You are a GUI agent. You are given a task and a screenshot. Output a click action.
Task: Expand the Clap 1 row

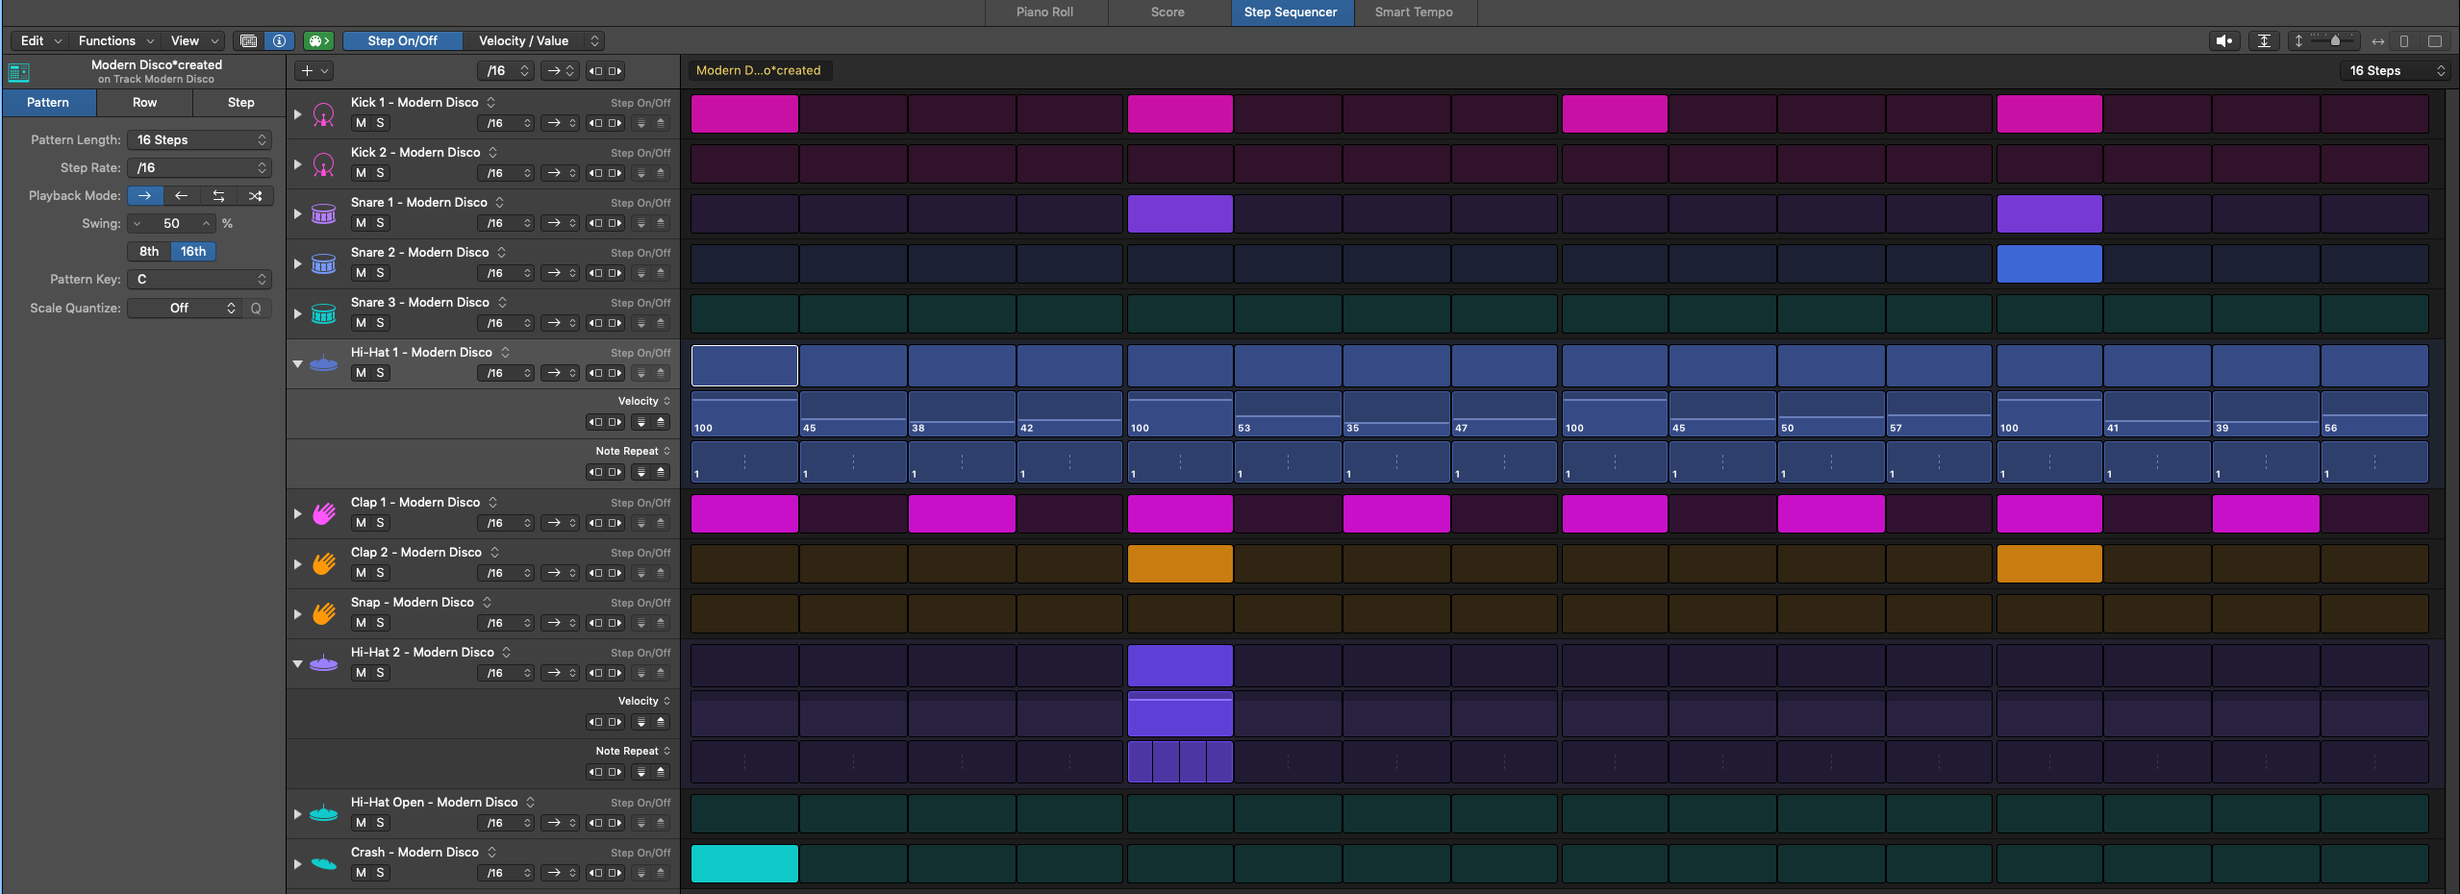click(x=297, y=514)
